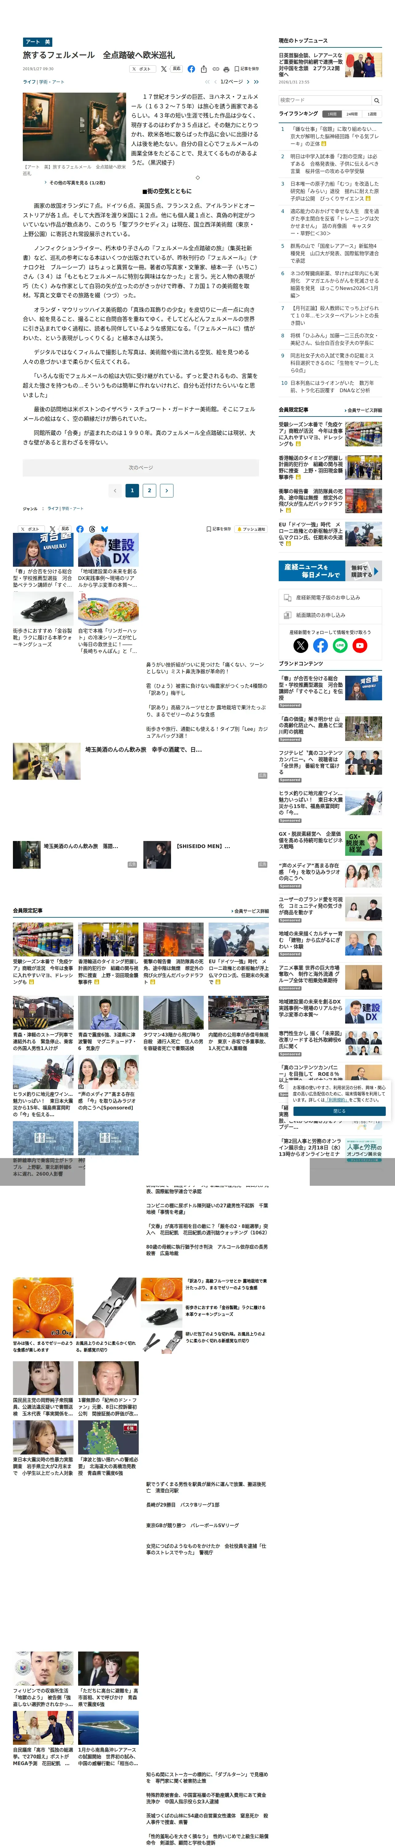Enable プッシュ通知 button
The height and width of the screenshot is (1847, 395).
(251, 529)
